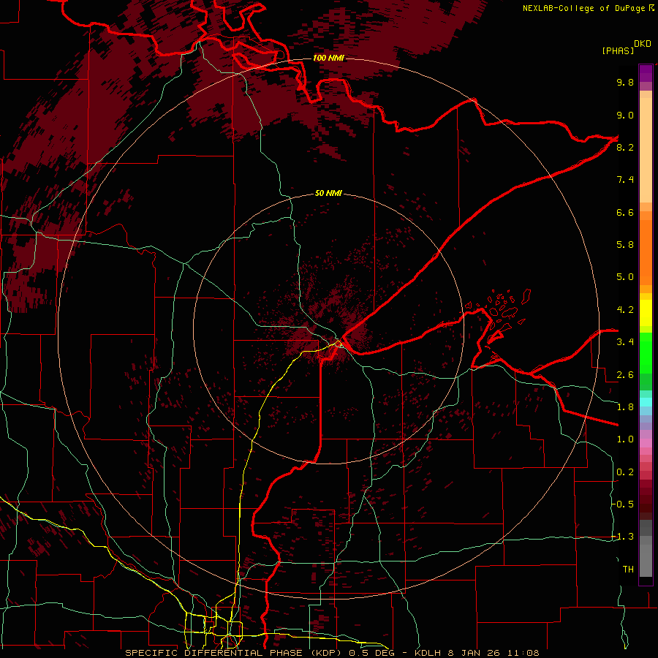Screen dimensions: 658x658
Task: Click the 8.2 scale value
Action: [625, 147]
